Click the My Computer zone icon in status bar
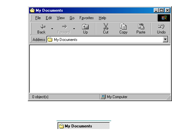The height and width of the screenshot is (130, 172). [103, 97]
